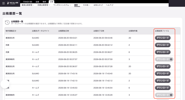Click the 出稿開始日時 column header

(64, 31)
